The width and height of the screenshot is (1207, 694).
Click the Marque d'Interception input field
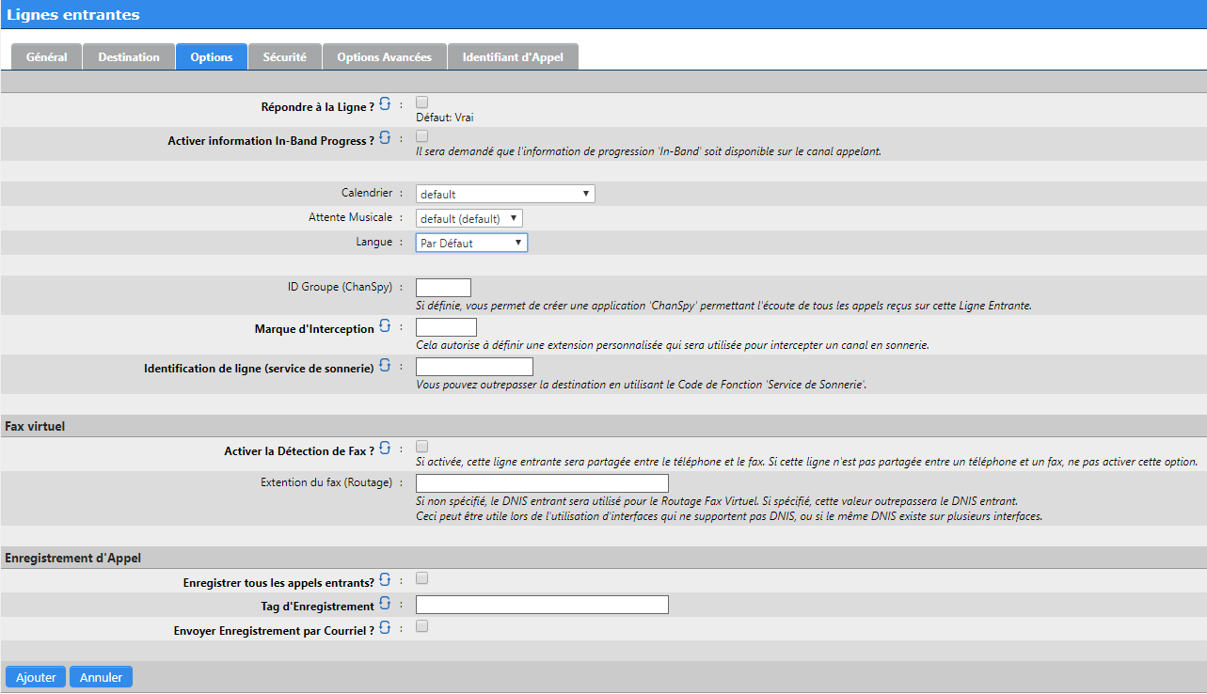coord(446,327)
